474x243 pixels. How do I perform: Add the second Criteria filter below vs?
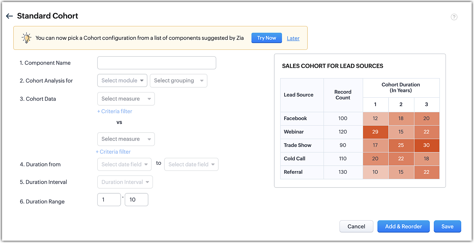113,152
